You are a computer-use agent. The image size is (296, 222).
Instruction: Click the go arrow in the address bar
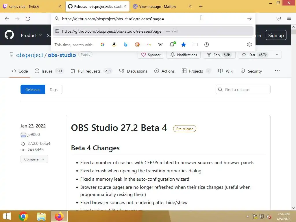point(249,19)
